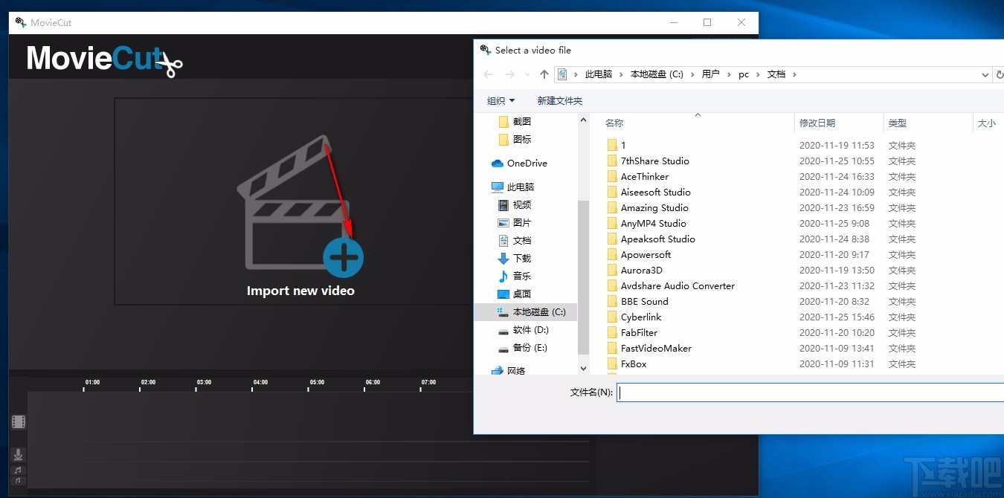Click the MovieCut logo in the header

tap(104, 59)
